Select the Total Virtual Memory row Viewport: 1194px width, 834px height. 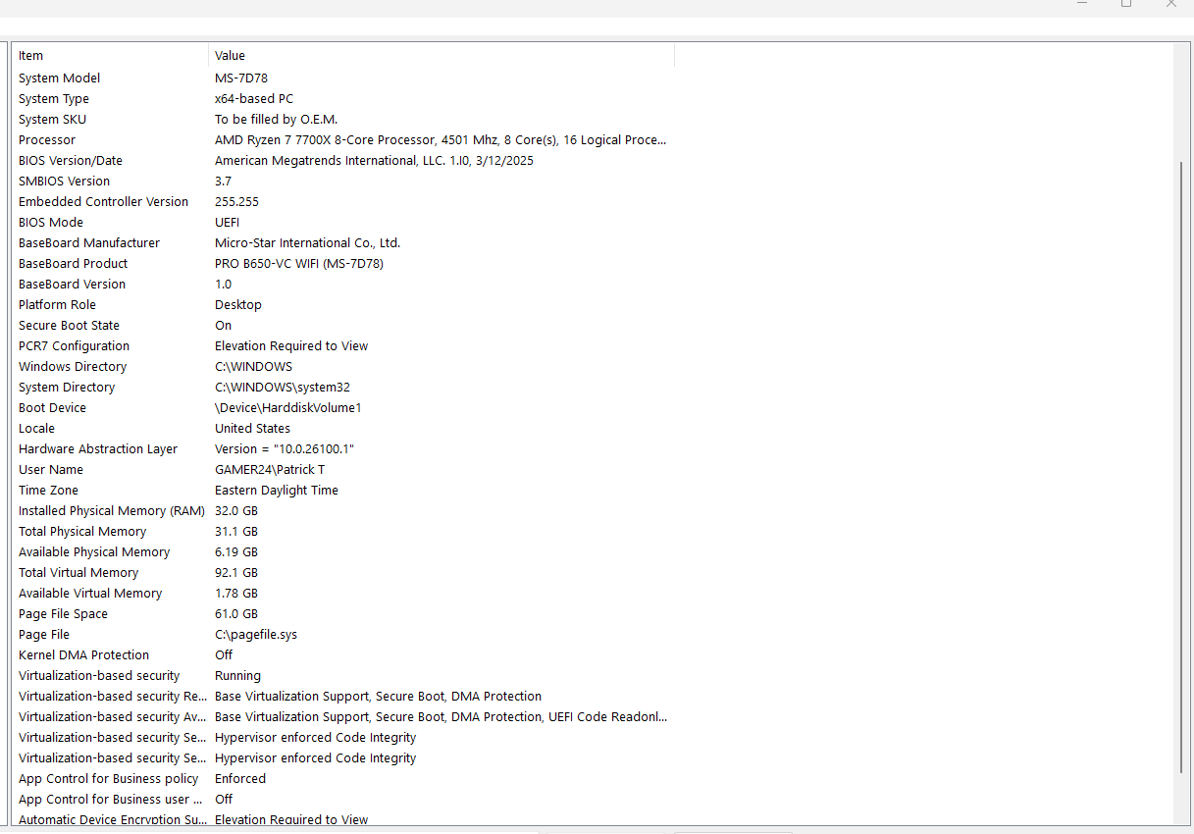coord(343,573)
